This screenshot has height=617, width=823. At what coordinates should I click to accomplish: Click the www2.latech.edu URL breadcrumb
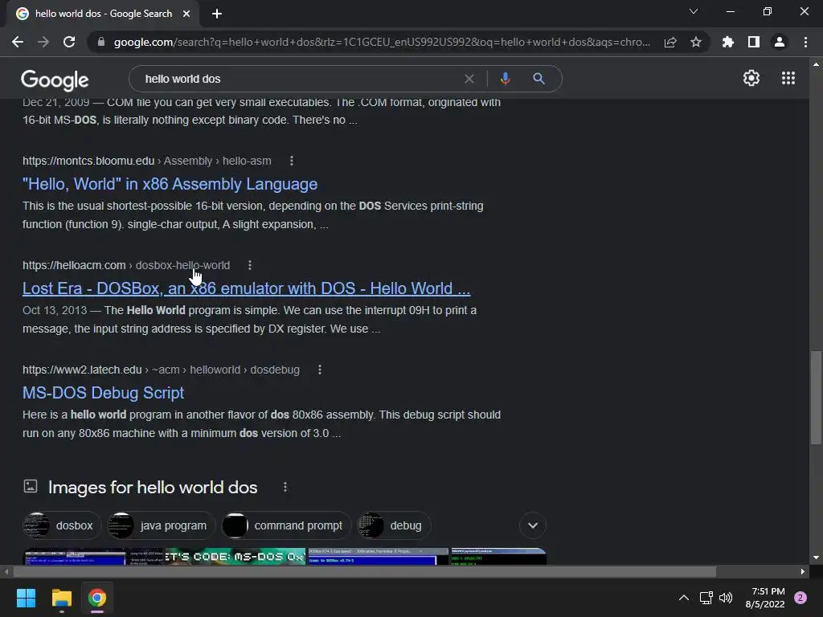(x=161, y=370)
